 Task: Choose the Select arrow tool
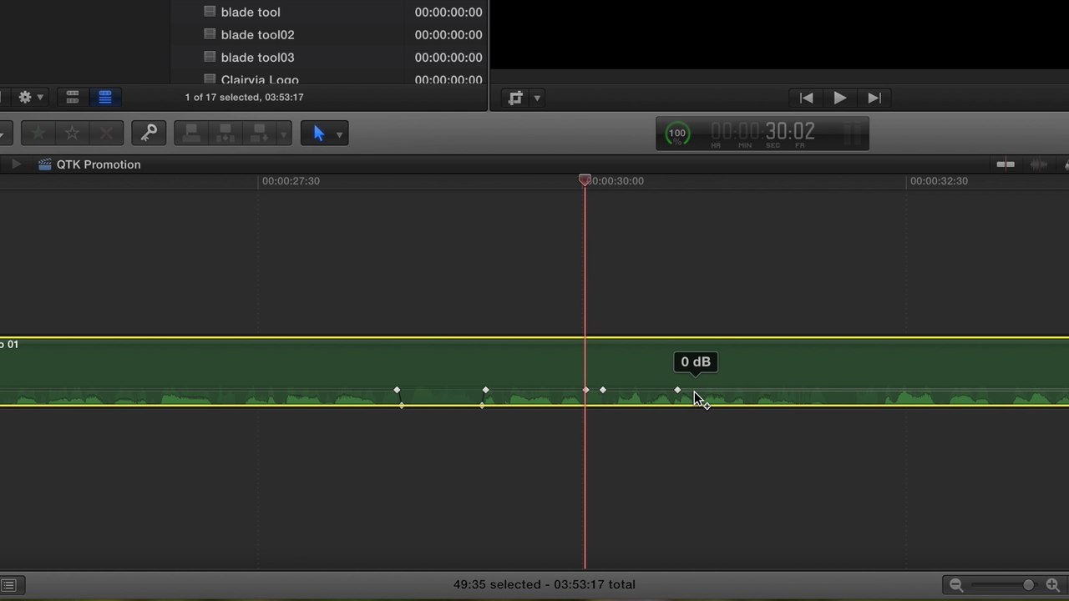click(318, 134)
